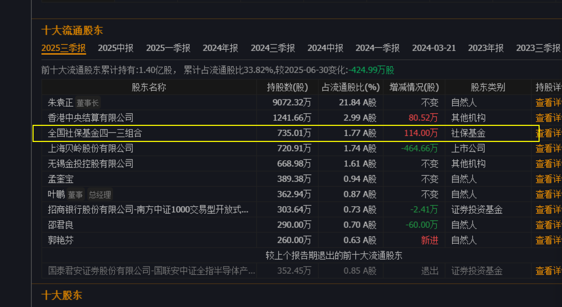View details for 无锡金投控股有限公司 row
562x307 pixels.
tap(548, 164)
